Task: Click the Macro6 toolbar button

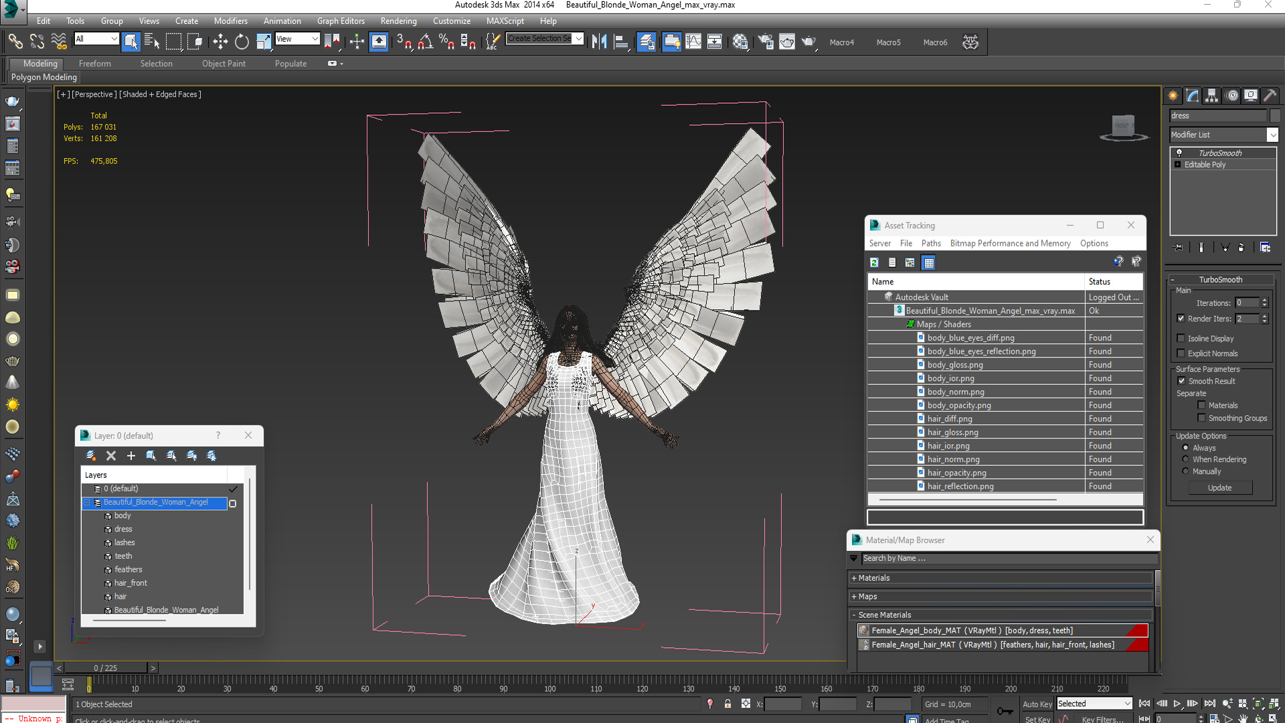Action: (935, 42)
